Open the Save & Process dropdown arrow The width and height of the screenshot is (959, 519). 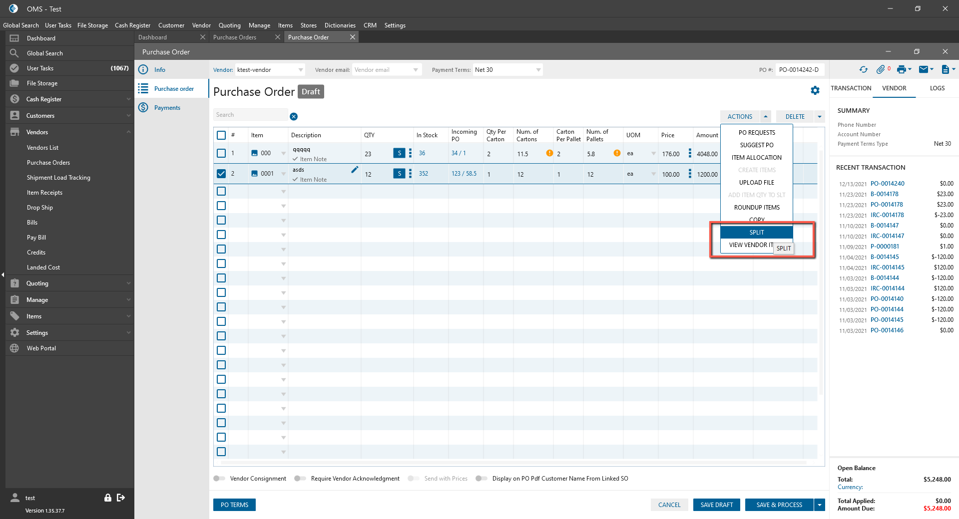point(819,505)
